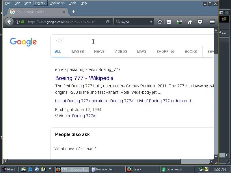Click the First flight June 12, 1994 text
This screenshot has height=173, width=231.
click(78, 110)
